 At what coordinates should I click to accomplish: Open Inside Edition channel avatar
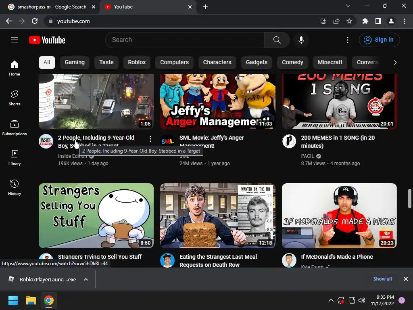(46, 141)
